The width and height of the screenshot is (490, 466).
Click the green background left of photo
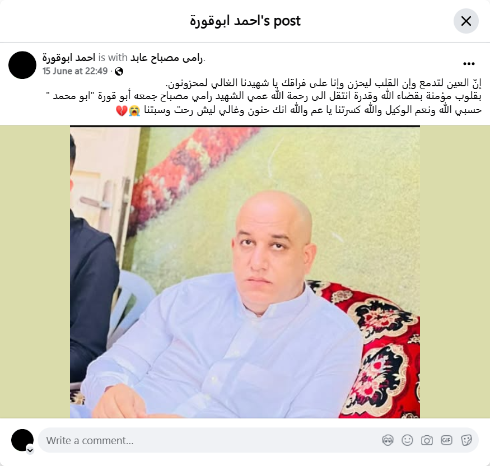(35, 272)
